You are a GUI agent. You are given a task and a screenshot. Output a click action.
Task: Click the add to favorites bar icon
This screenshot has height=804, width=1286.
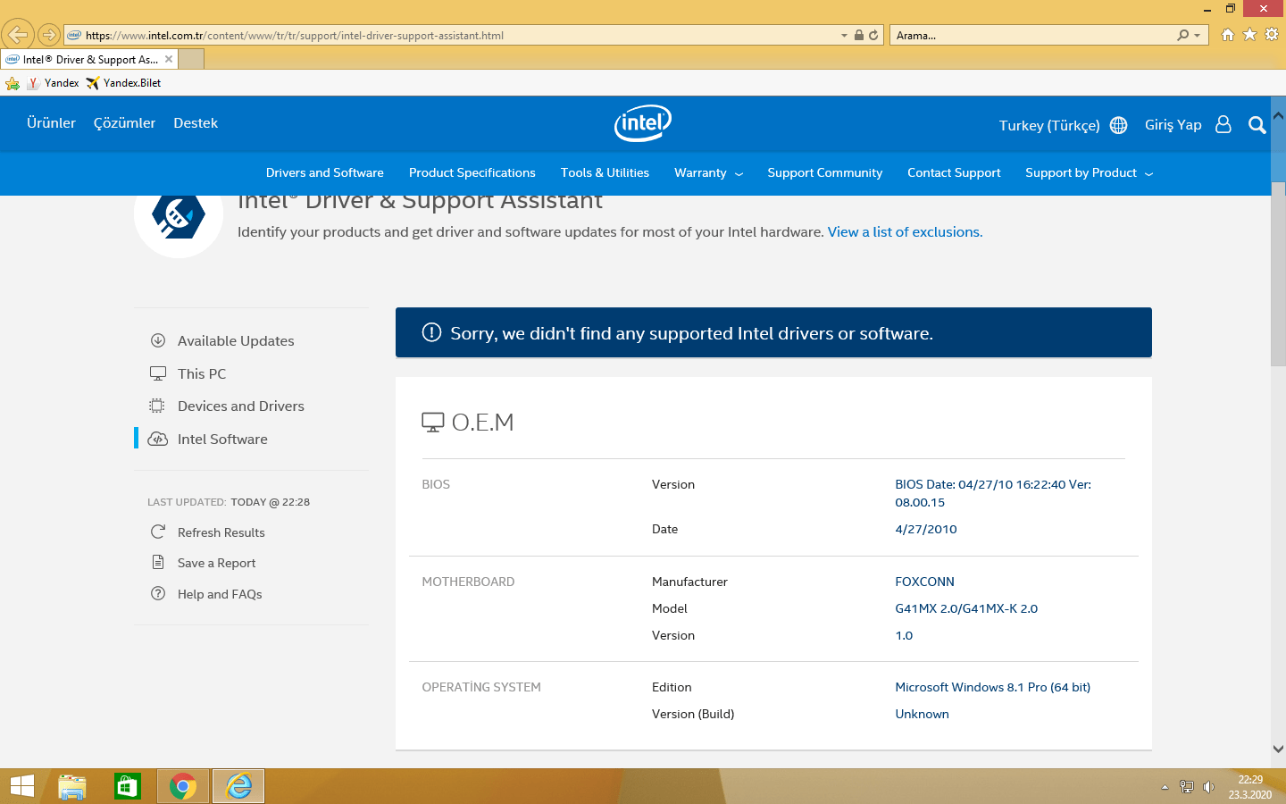click(x=13, y=83)
